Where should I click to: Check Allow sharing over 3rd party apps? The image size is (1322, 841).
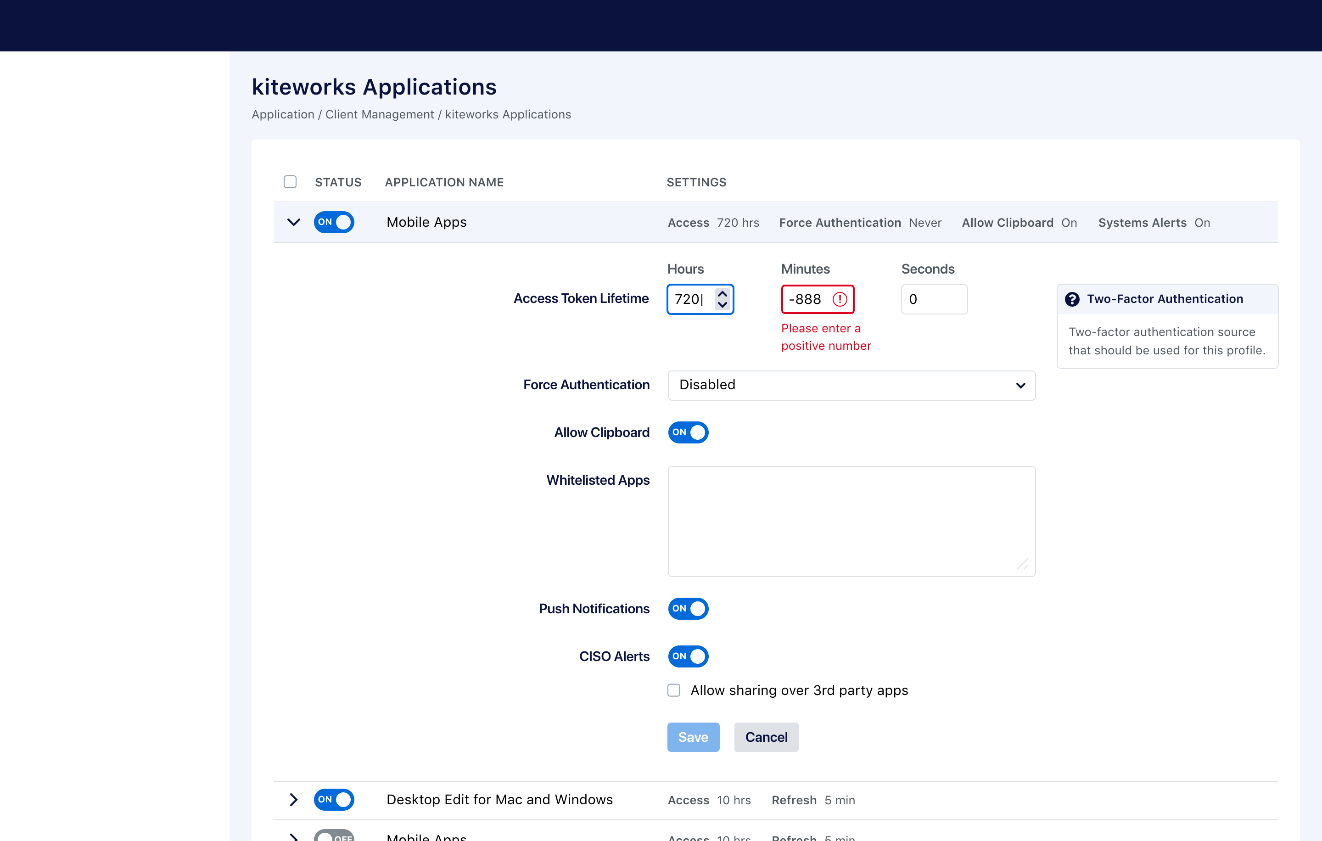pyautogui.click(x=674, y=690)
